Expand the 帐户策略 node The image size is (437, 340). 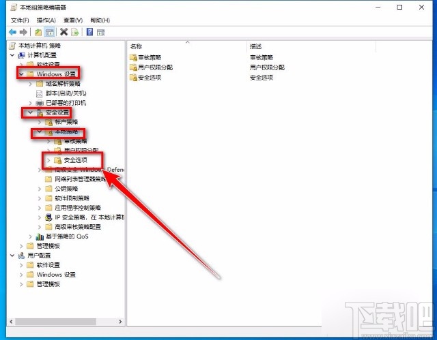coord(40,122)
